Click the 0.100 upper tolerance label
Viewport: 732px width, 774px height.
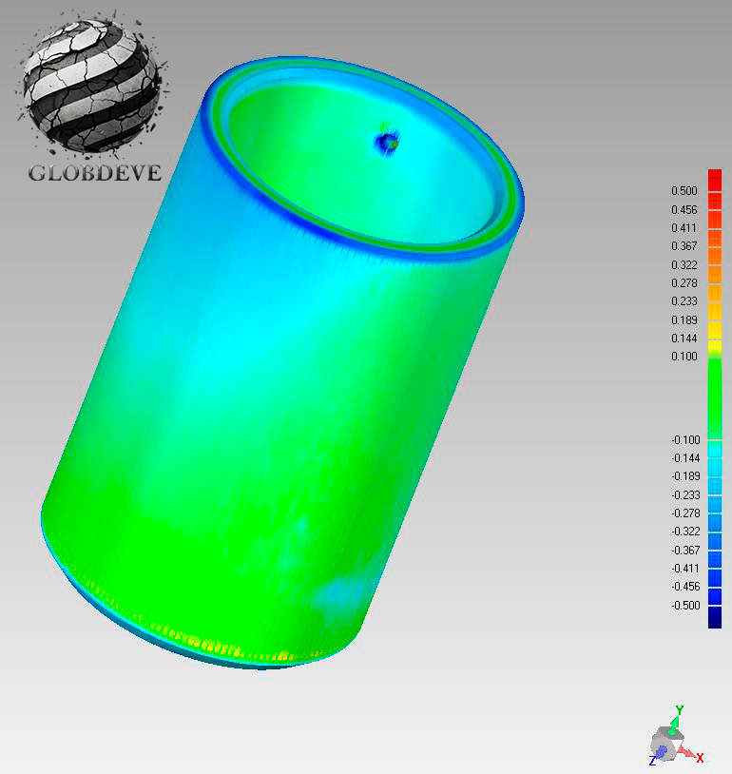tap(684, 357)
